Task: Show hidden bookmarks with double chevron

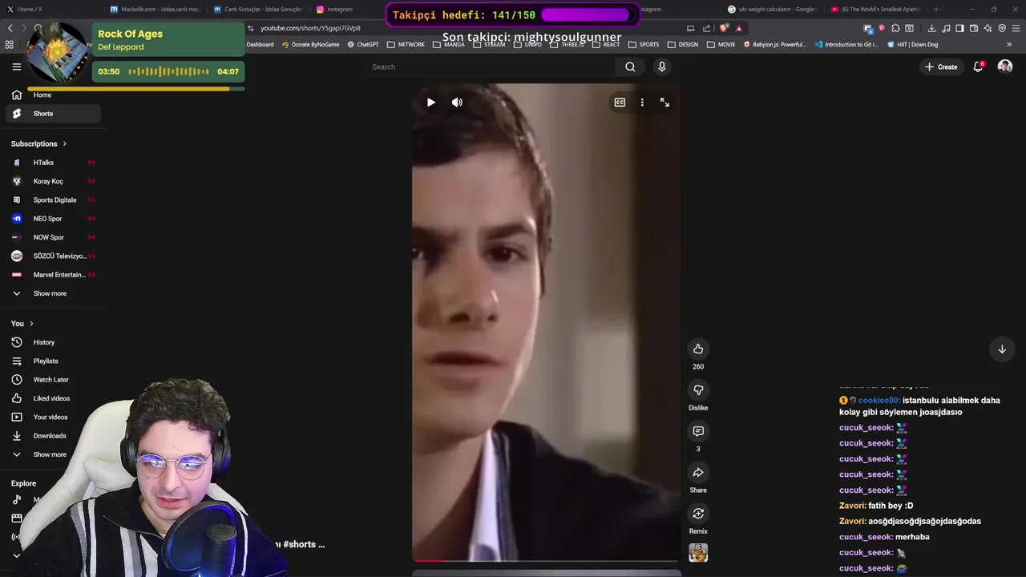Action: coord(1009,45)
